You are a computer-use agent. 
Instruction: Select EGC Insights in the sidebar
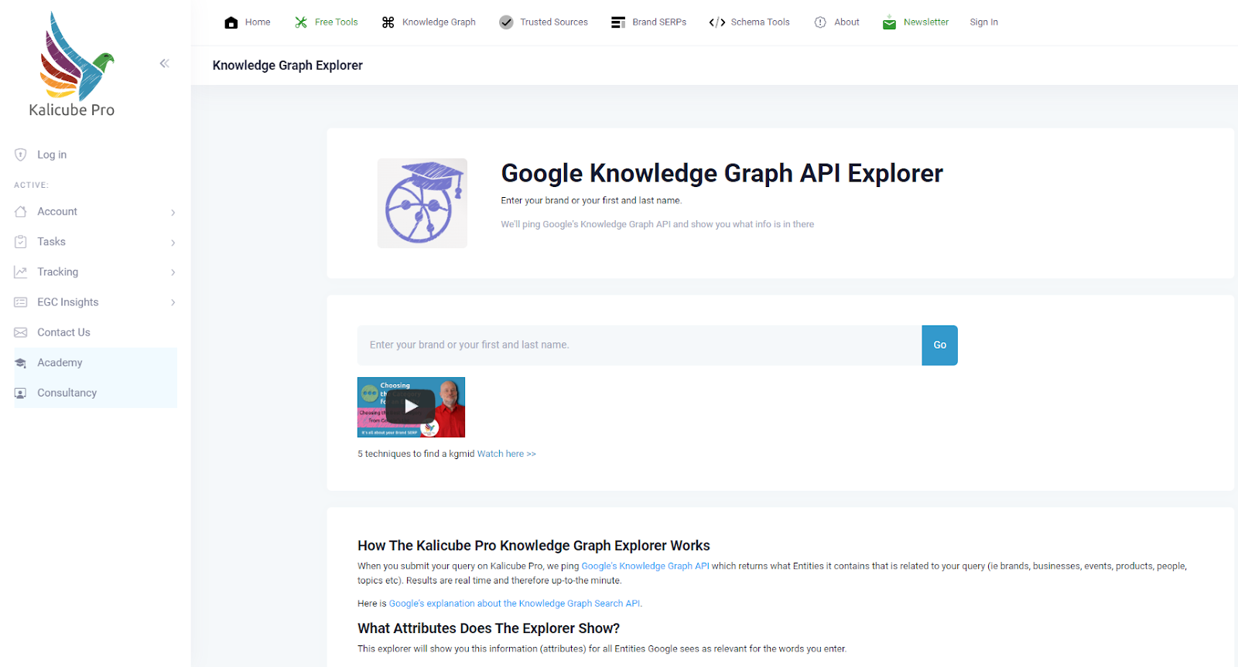click(x=68, y=302)
